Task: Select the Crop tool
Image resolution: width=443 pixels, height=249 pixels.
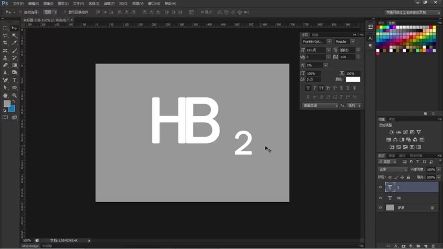Action: [x=5, y=43]
